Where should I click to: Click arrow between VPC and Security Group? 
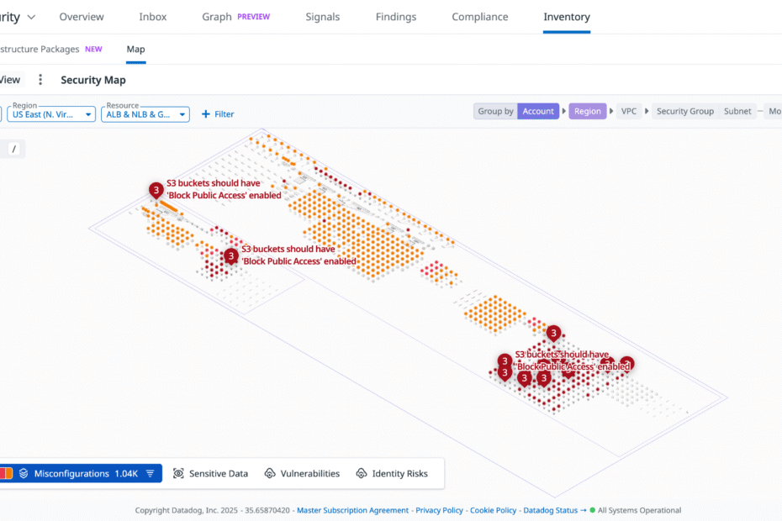(647, 111)
